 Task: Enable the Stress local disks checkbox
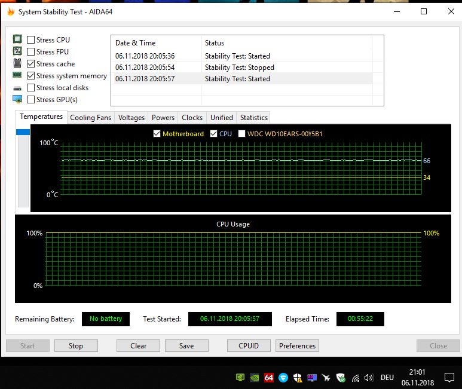point(30,87)
